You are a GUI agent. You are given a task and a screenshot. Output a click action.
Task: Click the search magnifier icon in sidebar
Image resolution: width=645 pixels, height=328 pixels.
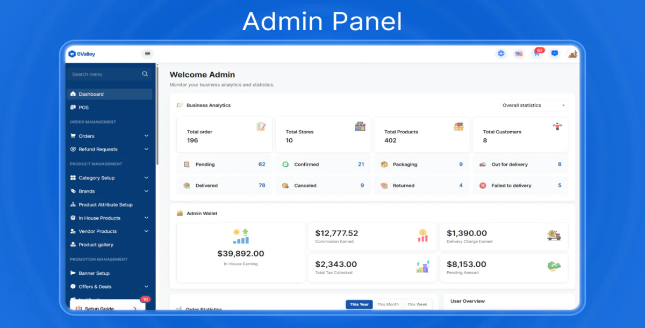click(x=145, y=74)
